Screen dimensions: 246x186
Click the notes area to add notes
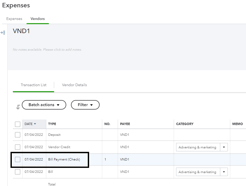tap(47, 50)
